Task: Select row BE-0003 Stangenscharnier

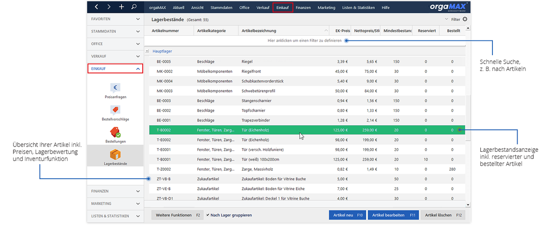Action: click(x=307, y=101)
